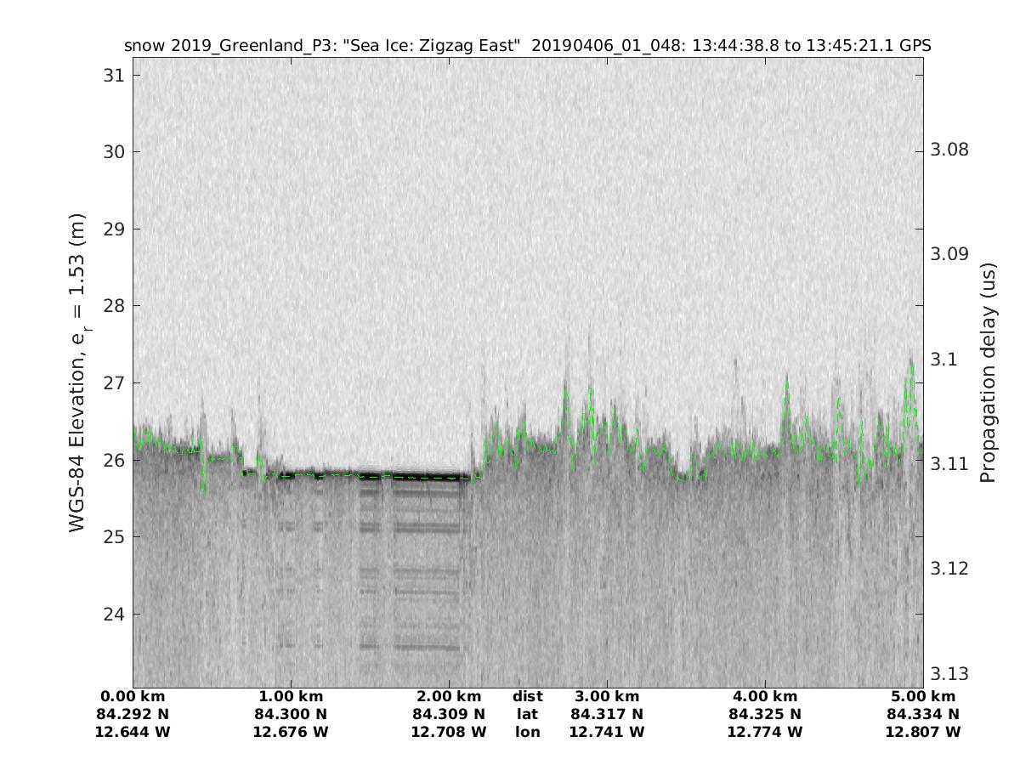This screenshot has width=1020, height=765.
Task: Click the plot title text at top
Action: coord(527,46)
